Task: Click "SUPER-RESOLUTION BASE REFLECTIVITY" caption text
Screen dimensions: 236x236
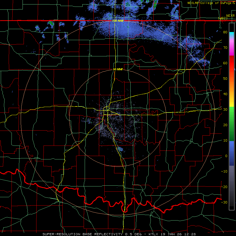Action: coord(83,234)
